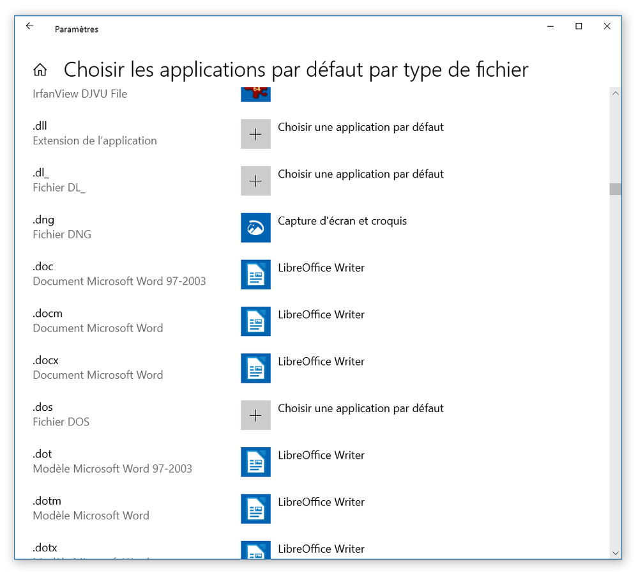Click the IrfanView icon for the DJVU file
Screen dimensions: 638x575
pos(255,95)
